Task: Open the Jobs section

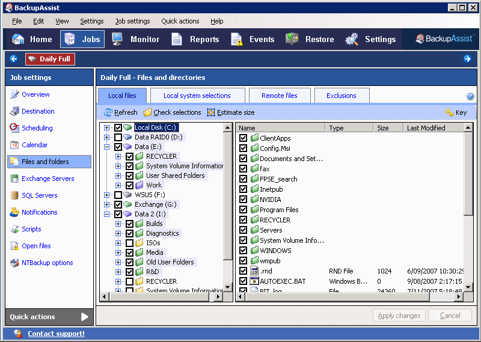Action: pyautogui.click(x=82, y=39)
